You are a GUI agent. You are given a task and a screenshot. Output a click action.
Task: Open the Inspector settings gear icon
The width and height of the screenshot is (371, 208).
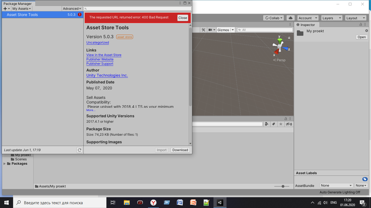click(366, 31)
